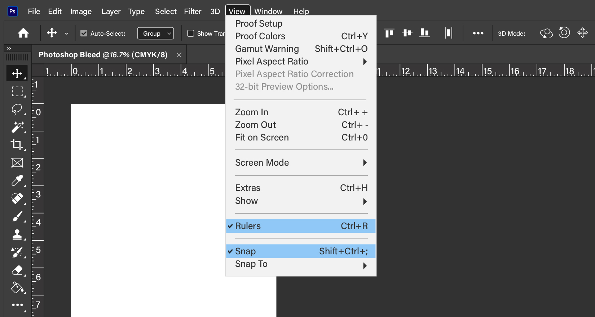Click the Distribute horizontally icon

(448, 33)
